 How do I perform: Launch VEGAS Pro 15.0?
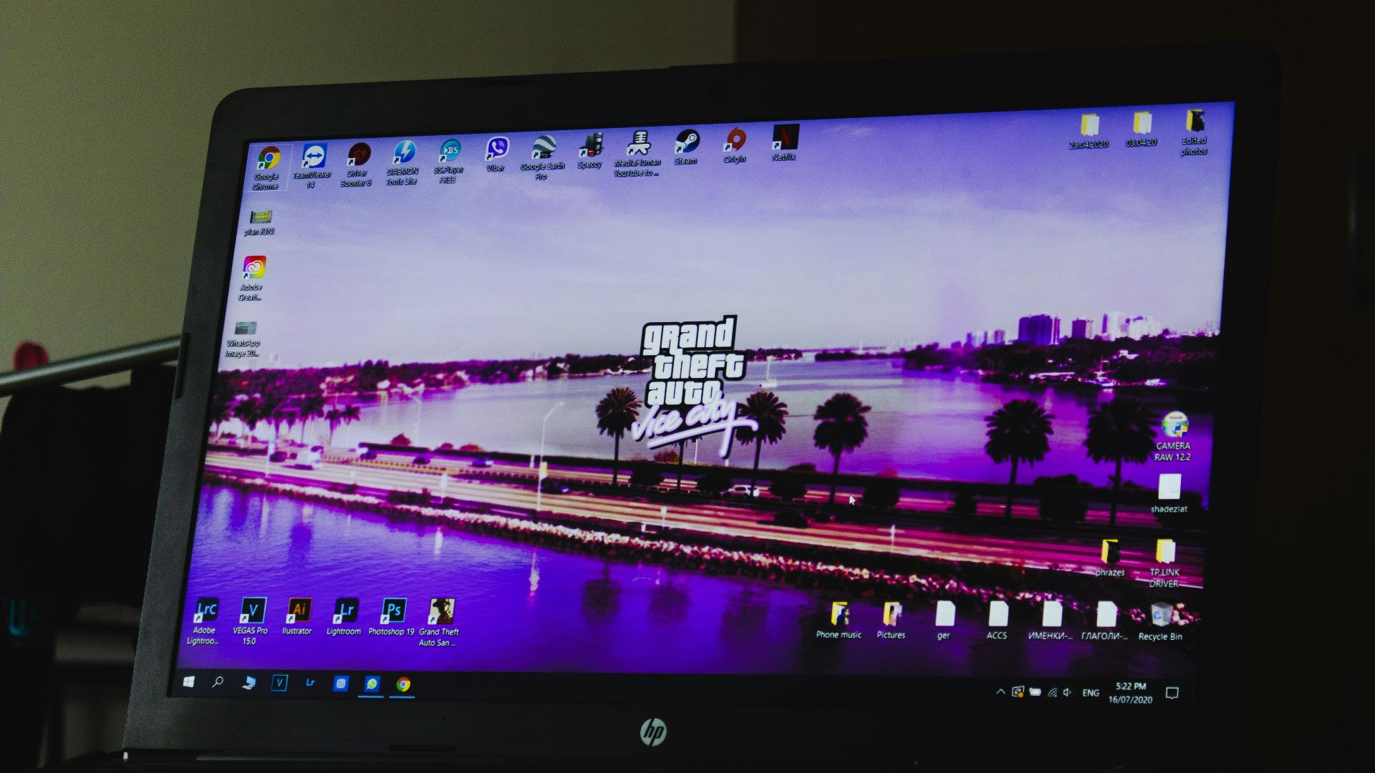tap(252, 609)
